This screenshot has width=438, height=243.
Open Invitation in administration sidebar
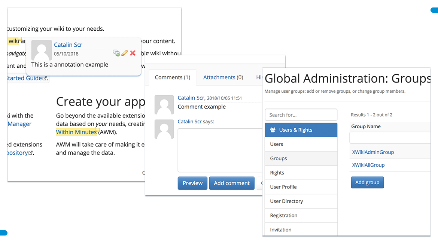(301, 229)
